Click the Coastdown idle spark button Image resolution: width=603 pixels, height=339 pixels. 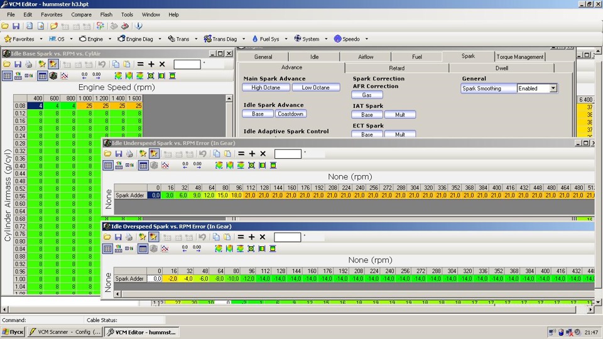(290, 114)
